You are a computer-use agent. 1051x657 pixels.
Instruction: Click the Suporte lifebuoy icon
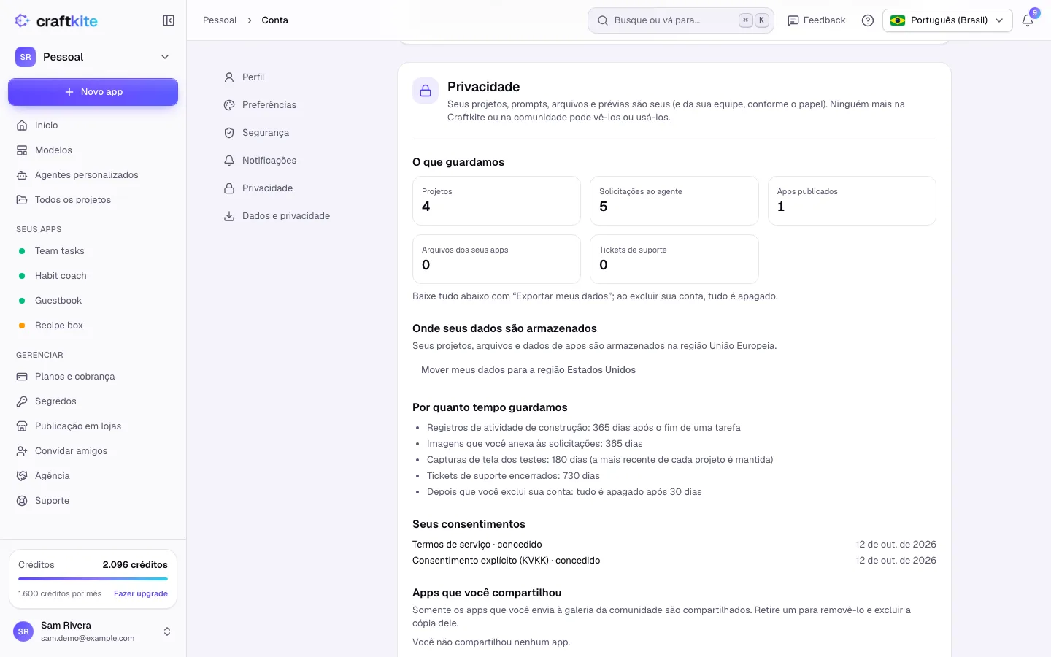point(22,501)
